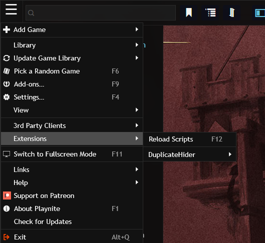Click the Add-ons plug icon

7,84
